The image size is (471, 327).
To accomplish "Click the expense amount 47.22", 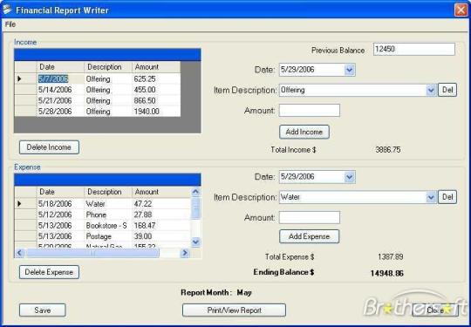I will point(161,204).
